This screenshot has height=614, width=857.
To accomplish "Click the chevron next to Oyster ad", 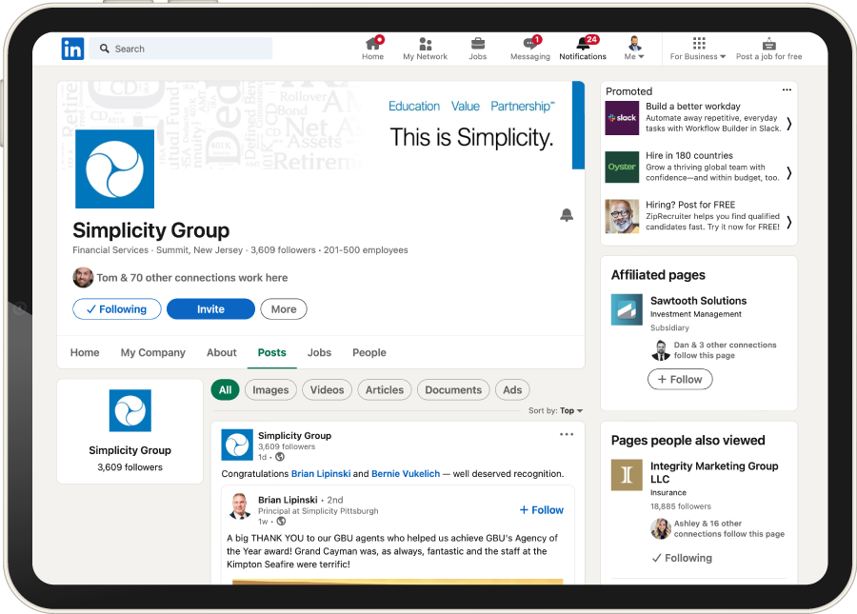I will point(789,173).
